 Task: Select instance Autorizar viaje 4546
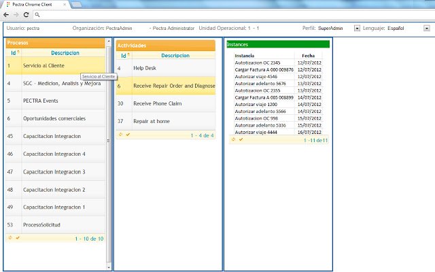coord(278,77)
